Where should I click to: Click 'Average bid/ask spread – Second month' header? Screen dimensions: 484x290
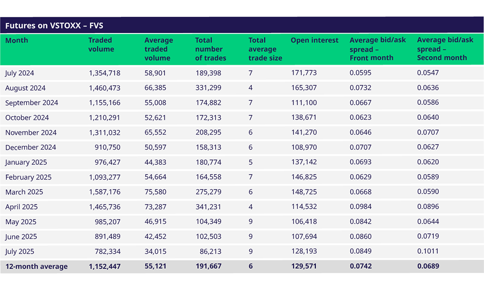[x=445, y=49]
